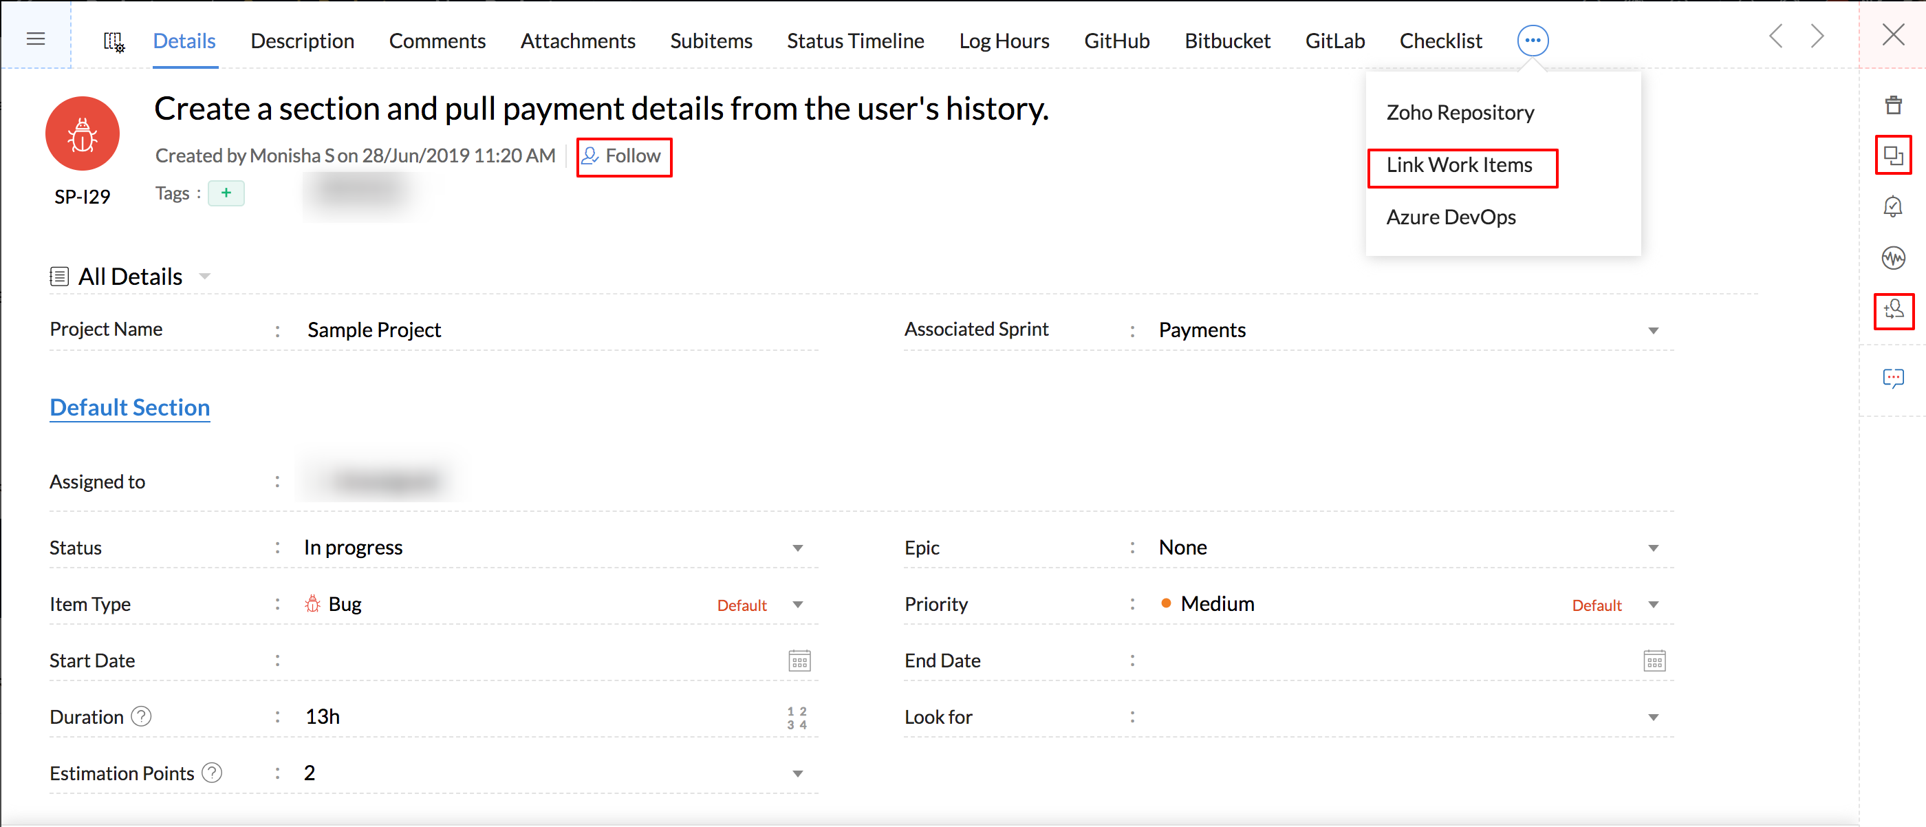Expand the Status dropdown

[797, 548]
